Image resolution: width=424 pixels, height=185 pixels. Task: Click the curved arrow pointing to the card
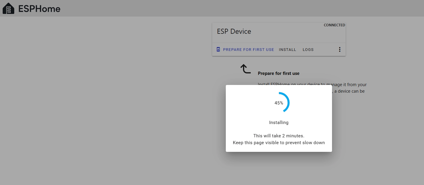245,69
